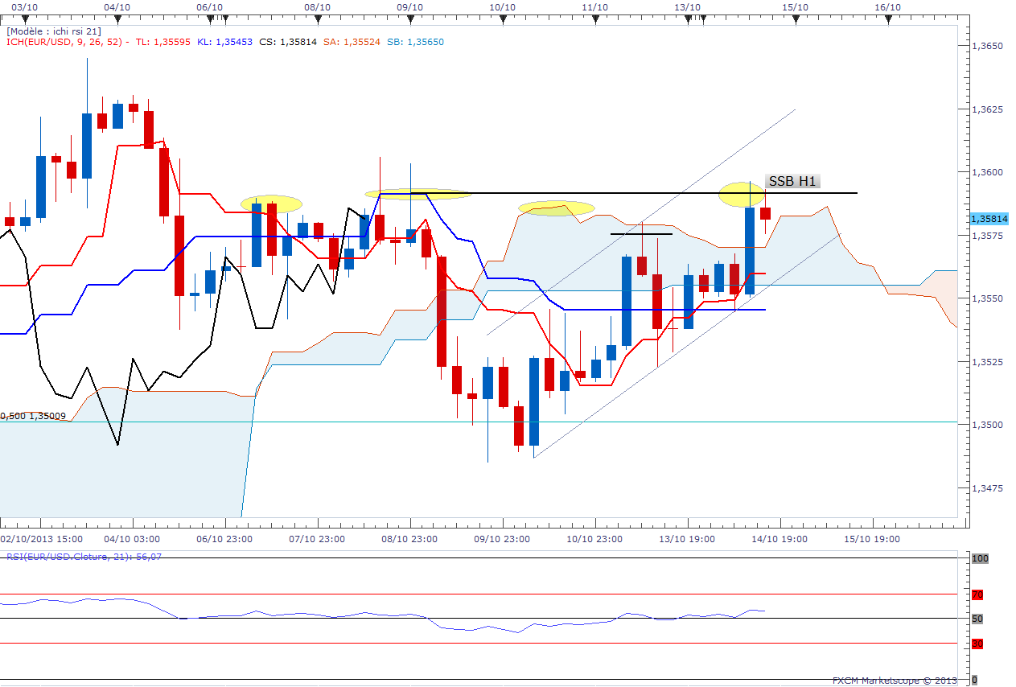This screenshot has height=687, width=1016.
Task: Click the 1,3475 price axis label
Action: click(987, 488)
